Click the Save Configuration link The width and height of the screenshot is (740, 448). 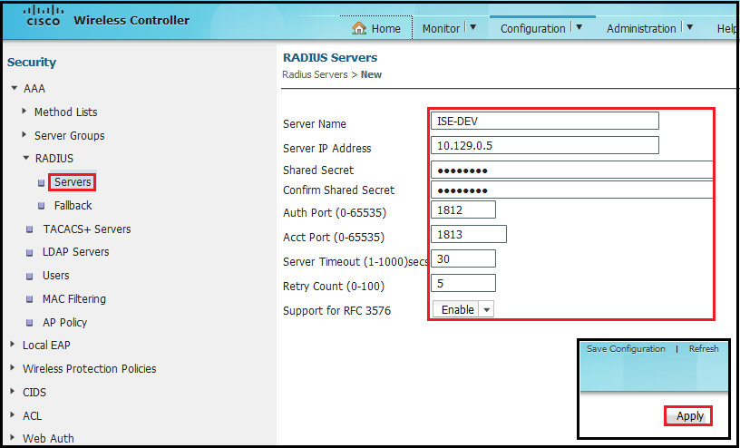625,348
